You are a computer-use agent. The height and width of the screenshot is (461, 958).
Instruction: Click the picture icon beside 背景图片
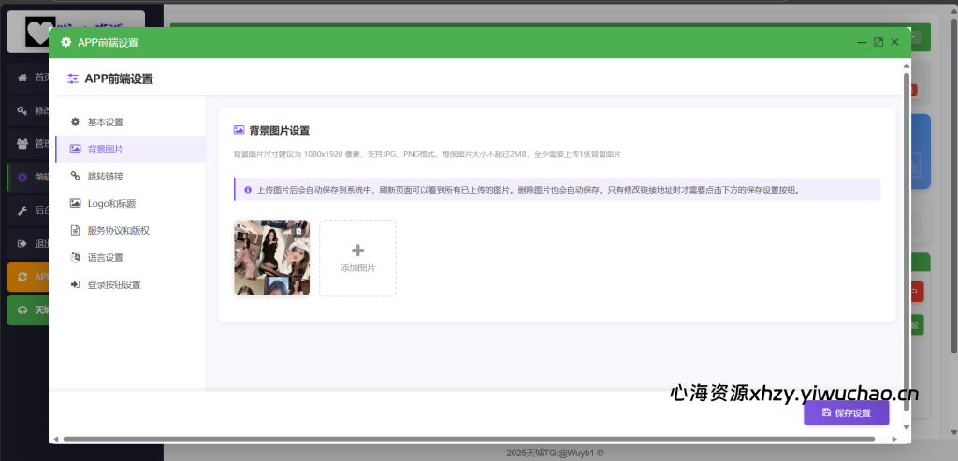(x=75, y=150)
